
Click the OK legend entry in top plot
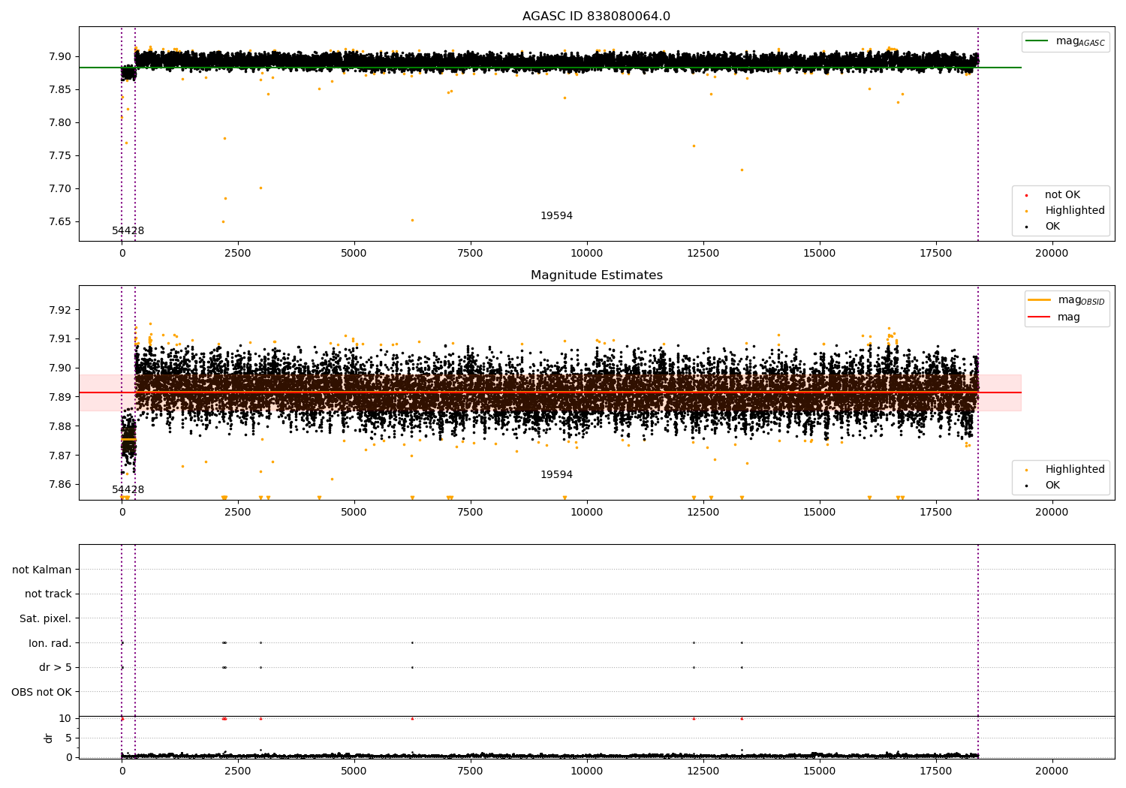pyautogui.click(x=1052, y=227)
